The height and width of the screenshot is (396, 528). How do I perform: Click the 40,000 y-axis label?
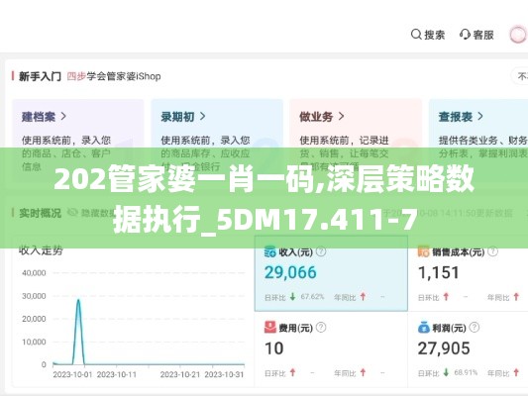pos(34,273)
